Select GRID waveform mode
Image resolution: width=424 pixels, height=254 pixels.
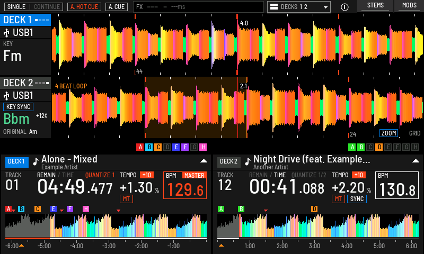414,133
